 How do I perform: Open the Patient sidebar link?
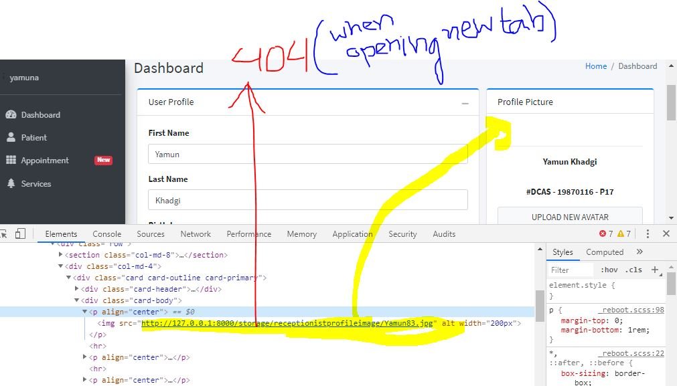(33, 138)
